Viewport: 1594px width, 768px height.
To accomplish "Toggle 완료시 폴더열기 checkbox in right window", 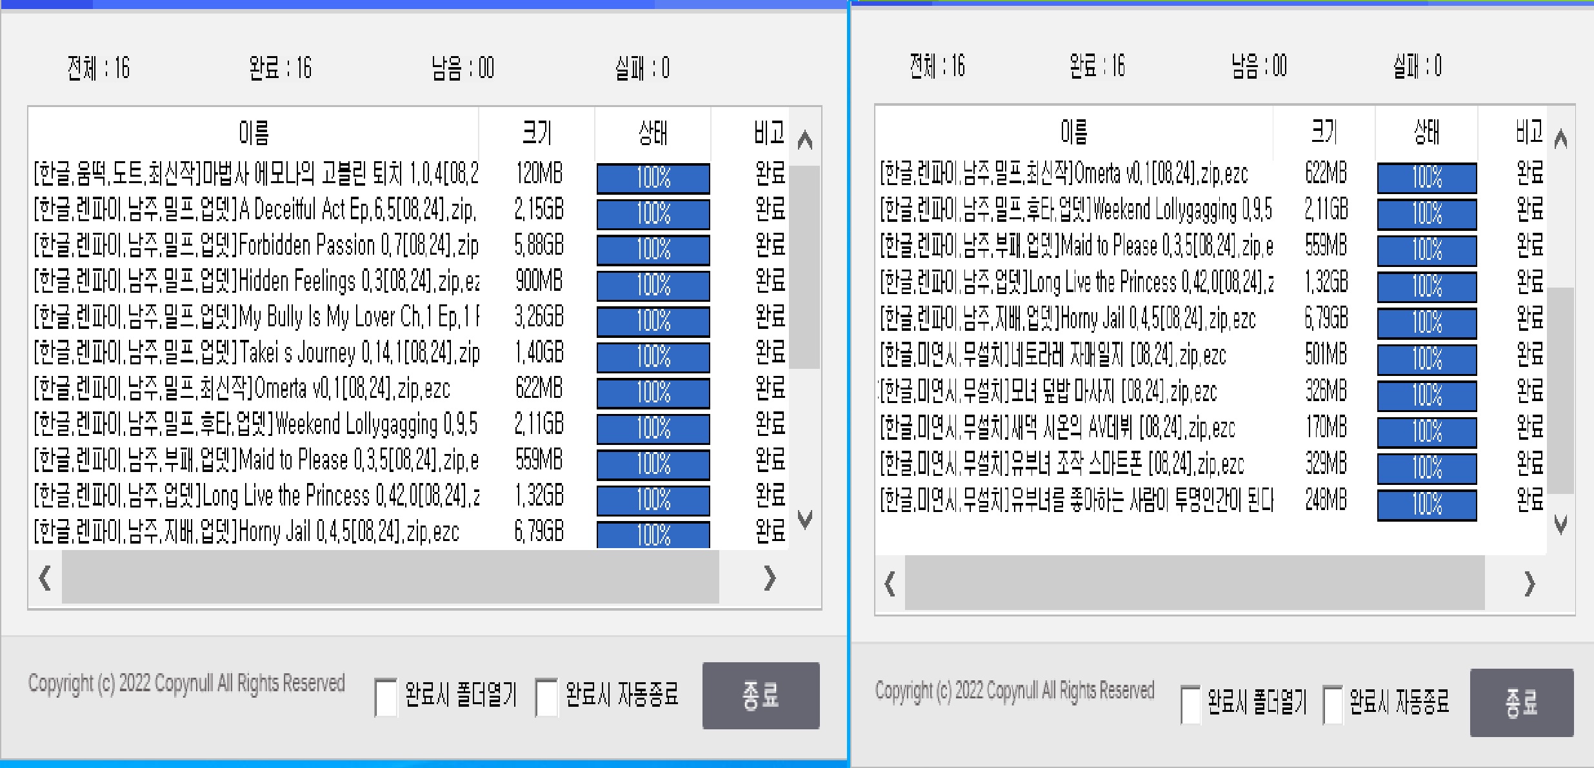I will (1190, 705).
